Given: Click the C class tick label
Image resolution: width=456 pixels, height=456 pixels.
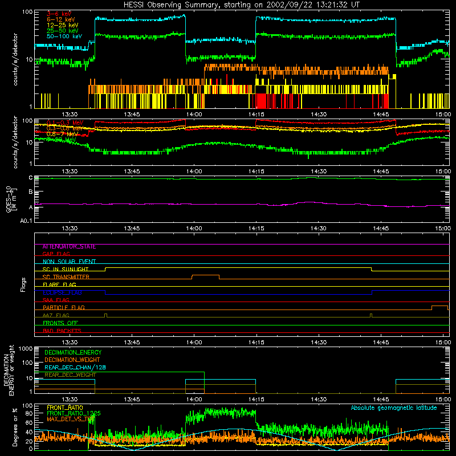Looking at the screenshot, I should coord(31,178).
